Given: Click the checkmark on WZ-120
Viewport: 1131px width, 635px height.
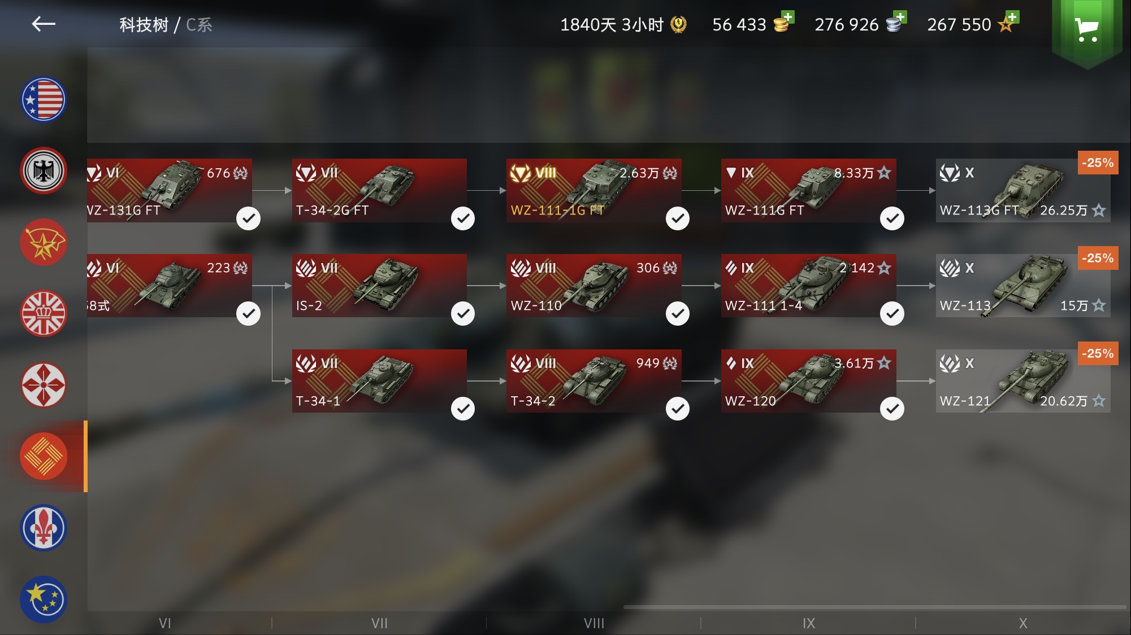Looking at the screenshot, I should tap(892, 409).
